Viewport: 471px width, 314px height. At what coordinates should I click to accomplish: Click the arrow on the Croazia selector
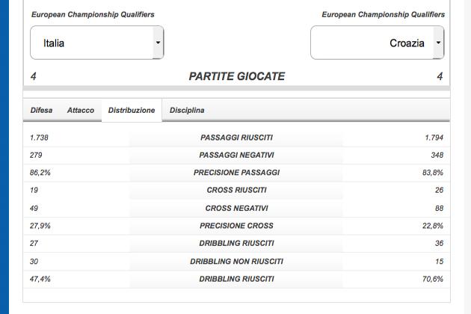[x=438, y=43]
